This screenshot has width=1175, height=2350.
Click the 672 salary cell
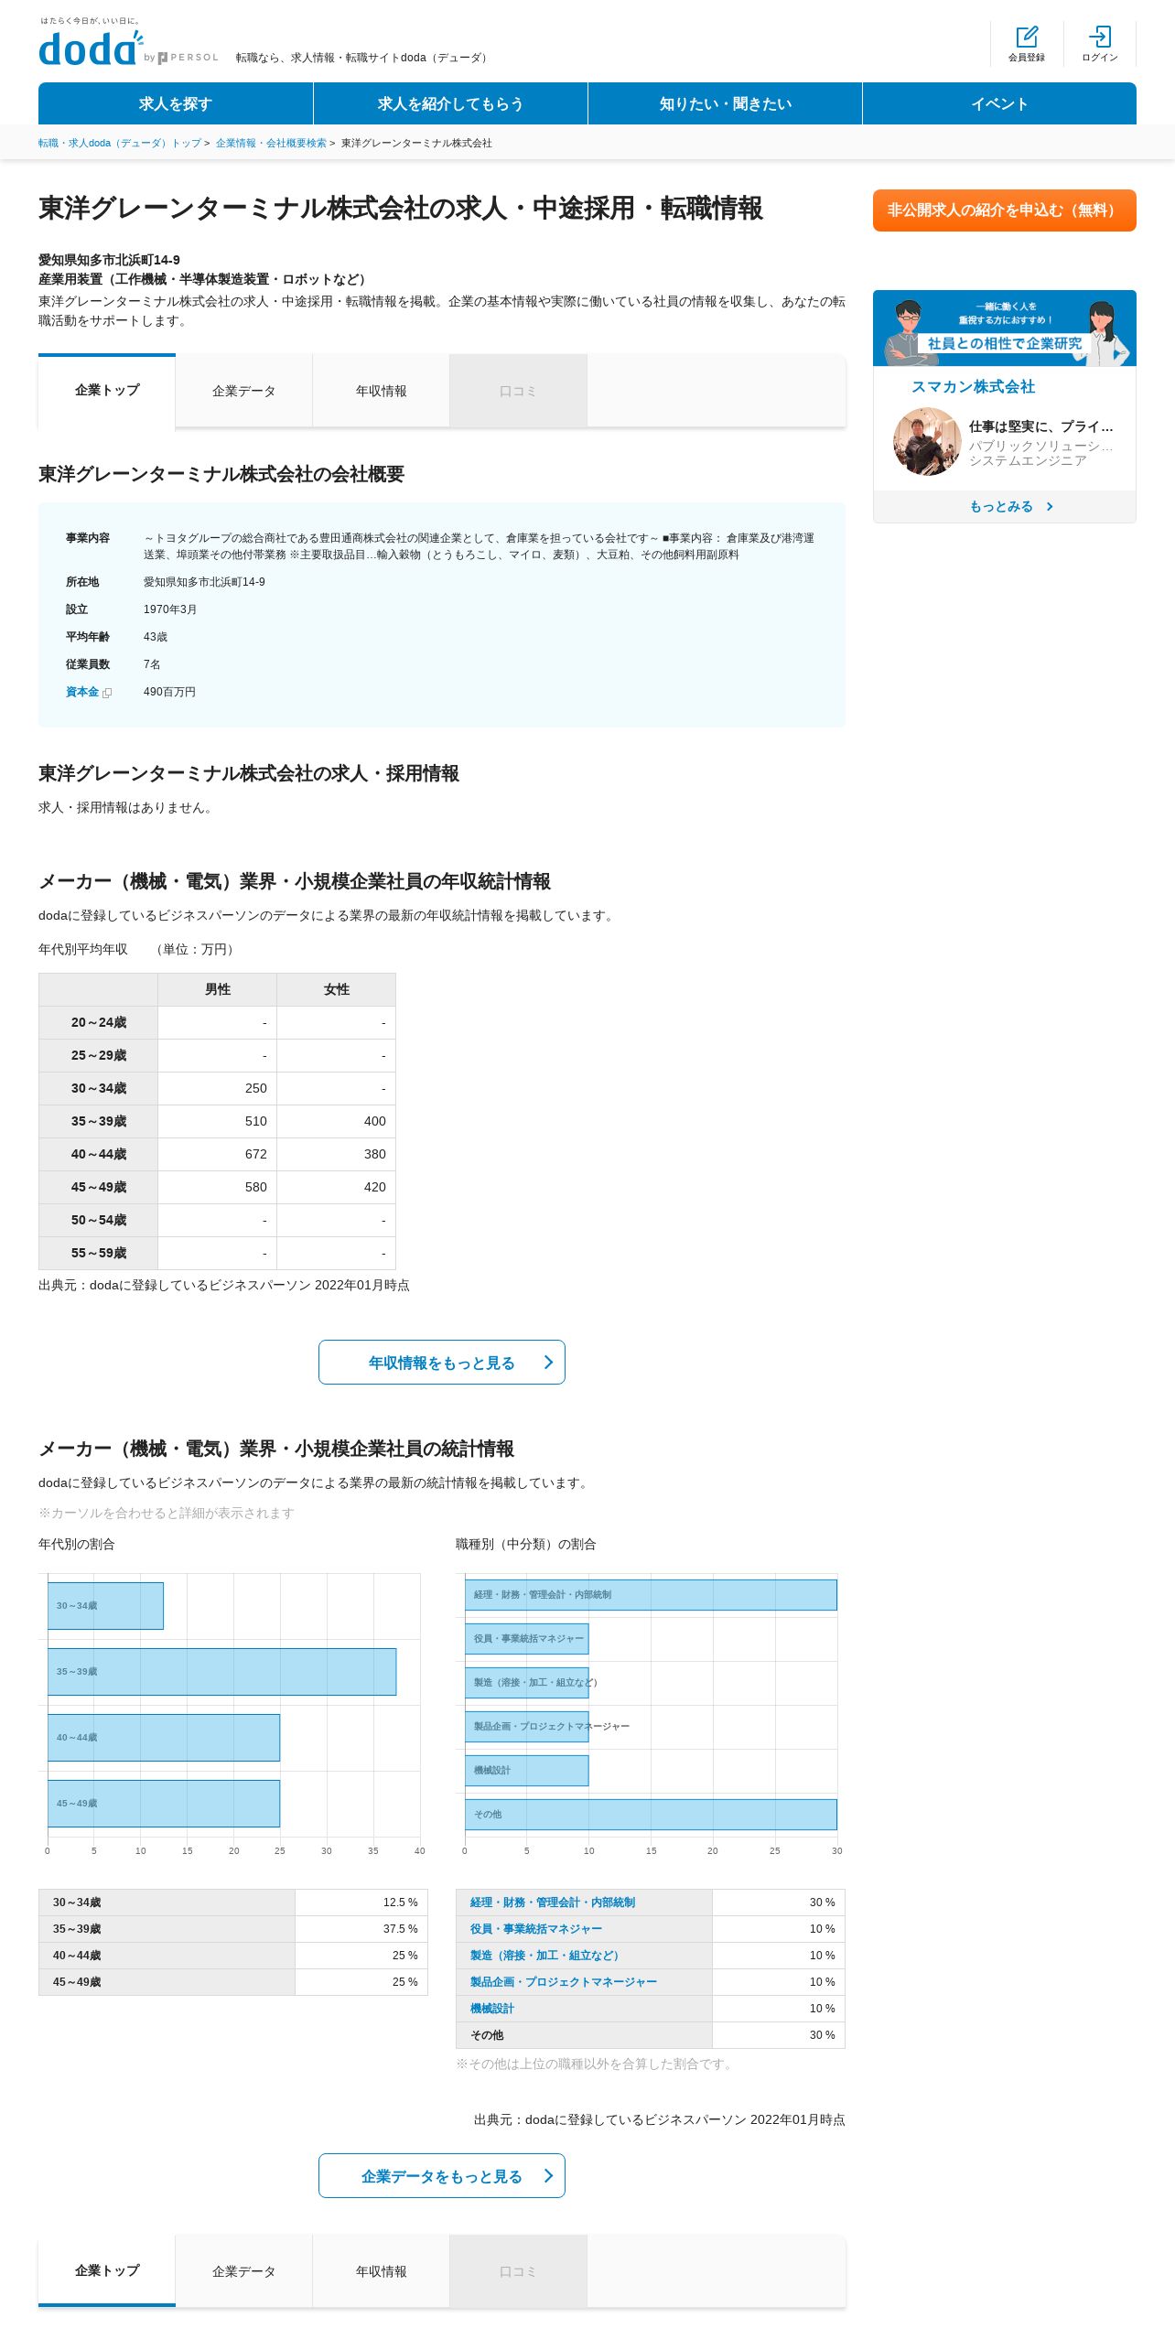[x=218, y=1154]
